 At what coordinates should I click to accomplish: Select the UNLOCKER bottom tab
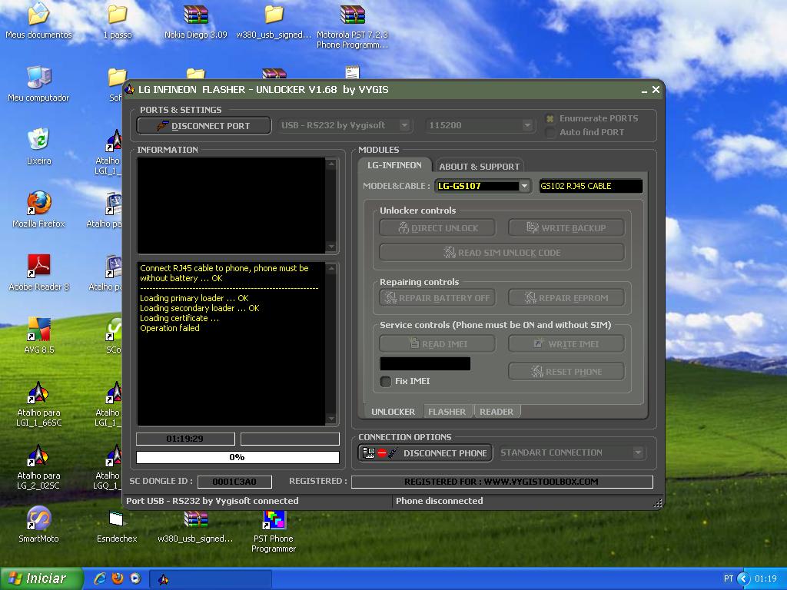coord(393,412)
